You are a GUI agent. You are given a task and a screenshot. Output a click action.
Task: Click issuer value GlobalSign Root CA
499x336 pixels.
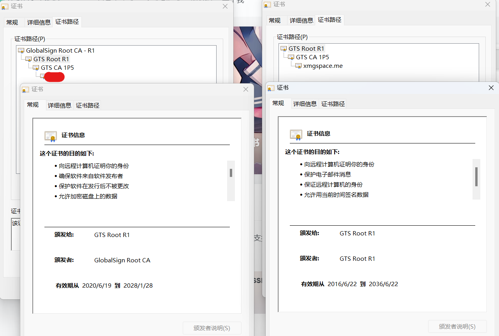tap(122, 260)
